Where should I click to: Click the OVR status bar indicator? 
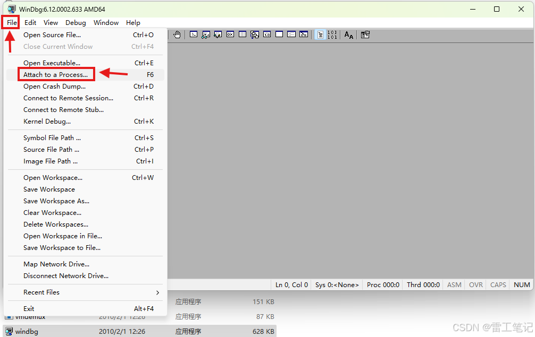tap(475, 285)
